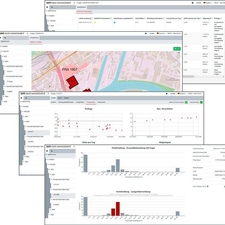Toggle tree view icon in the histogram window

coord(47,151)
